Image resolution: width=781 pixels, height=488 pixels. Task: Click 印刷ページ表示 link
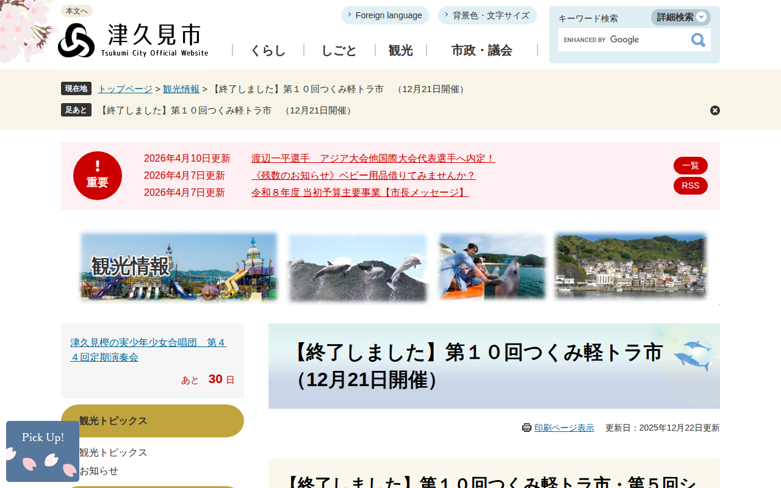click(x=564, y=428)
